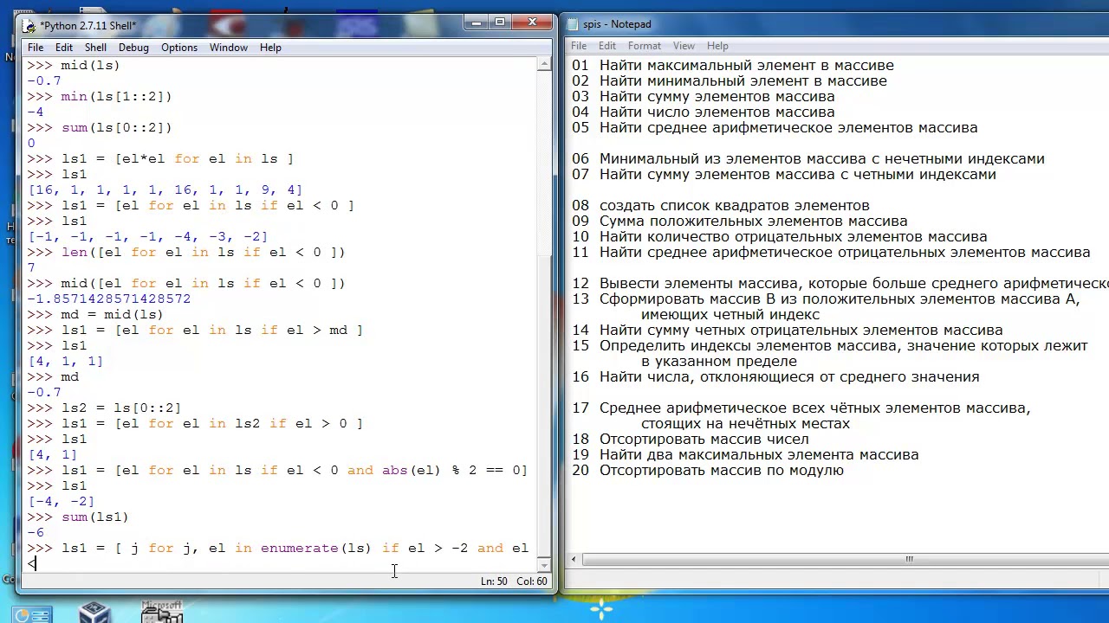Click Notepad horizontal scrollbar thumb
1109x623 pixels.
(909, 559)
